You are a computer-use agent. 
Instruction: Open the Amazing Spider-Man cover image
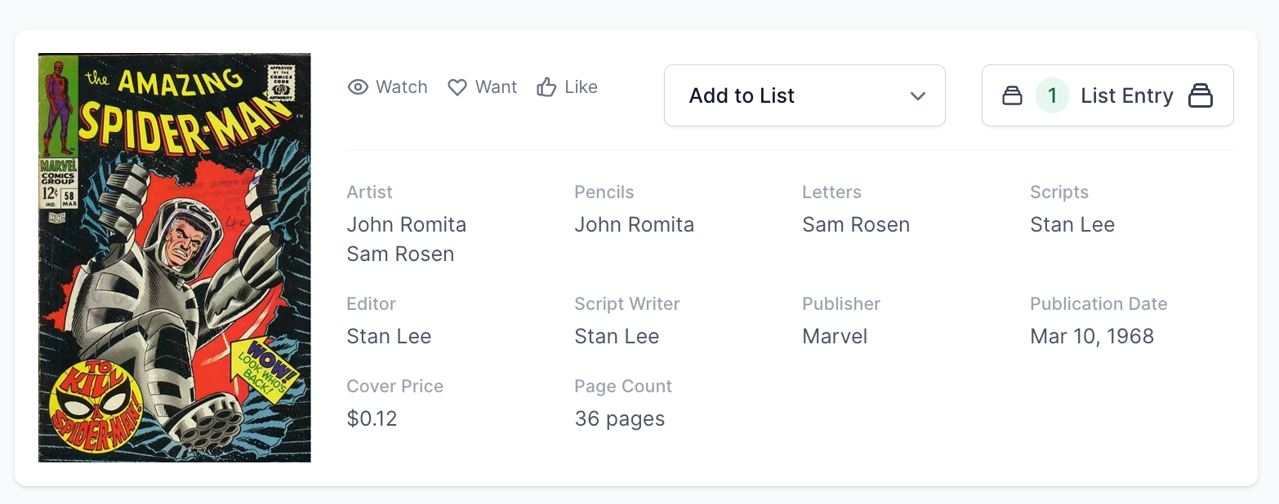(x=175, y=258)
